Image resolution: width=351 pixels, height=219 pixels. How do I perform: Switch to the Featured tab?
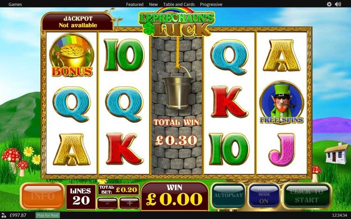pos(134,4)
